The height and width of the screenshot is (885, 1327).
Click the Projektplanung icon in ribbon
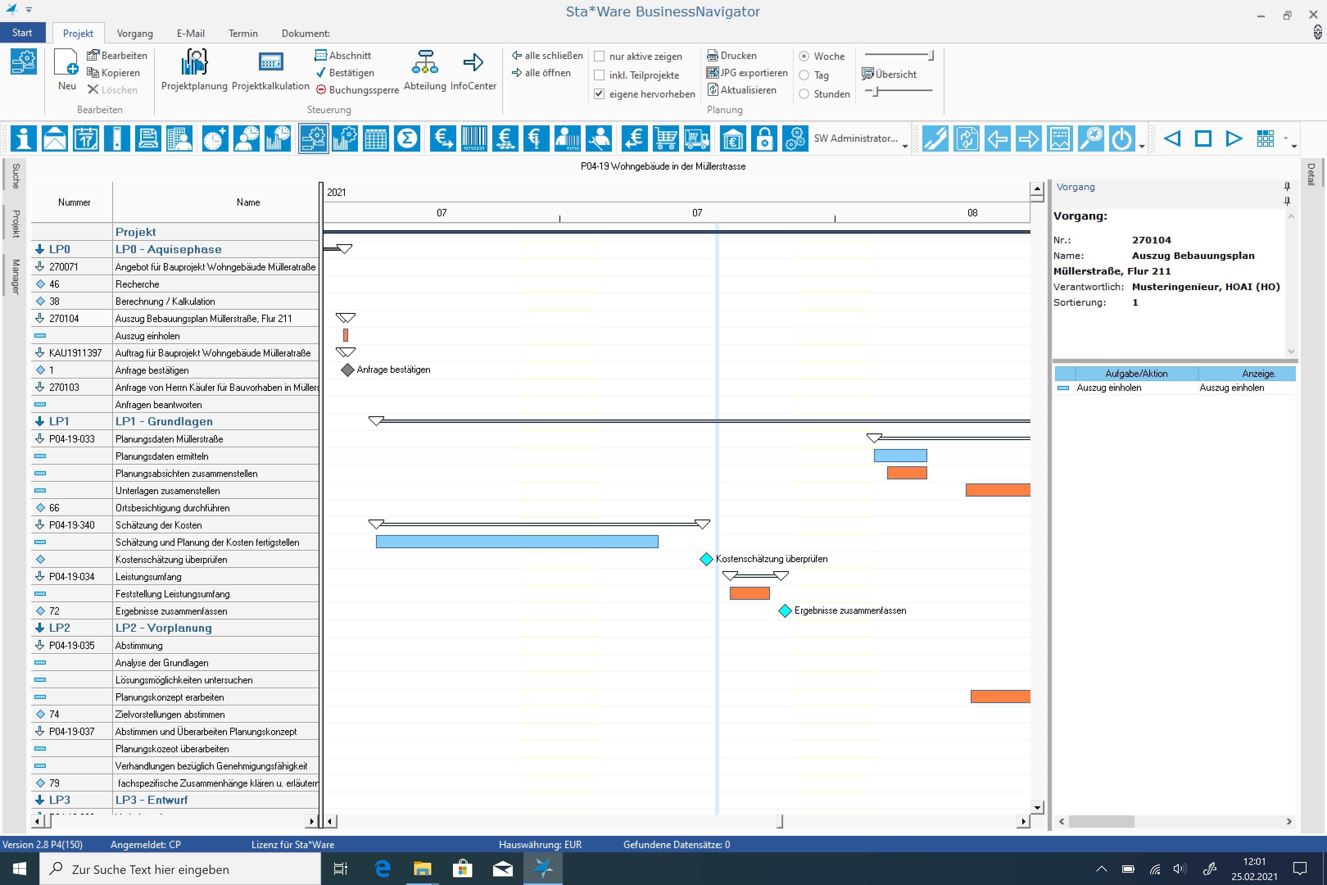tap(194, 63)
